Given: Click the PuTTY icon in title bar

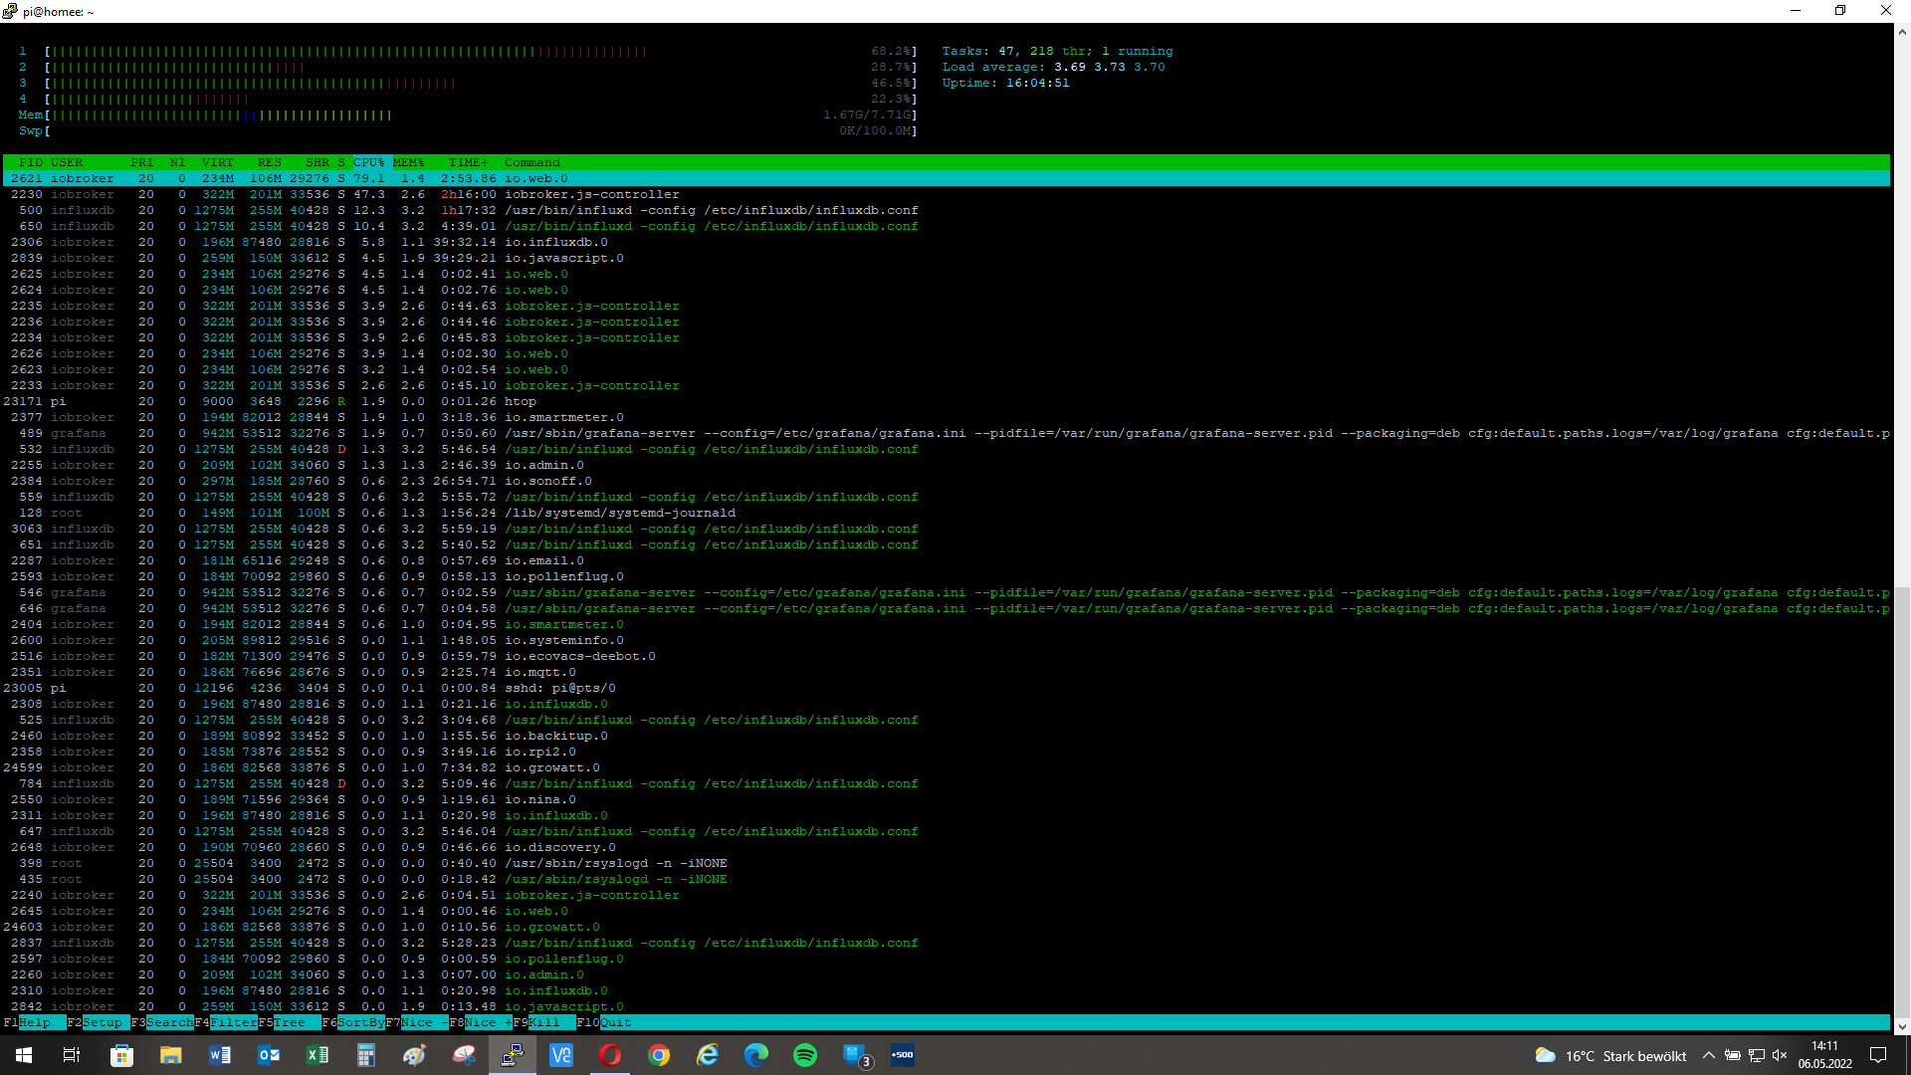Looking at the screenshot, I should (10, 11).
